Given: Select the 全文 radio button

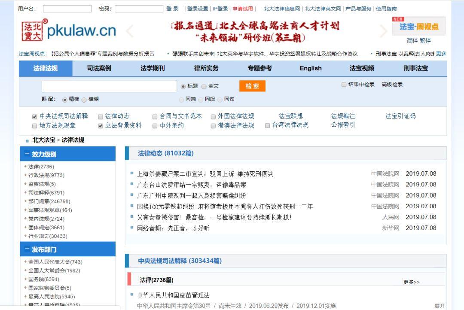Looking at the screenshot, I should pos(204,86).
